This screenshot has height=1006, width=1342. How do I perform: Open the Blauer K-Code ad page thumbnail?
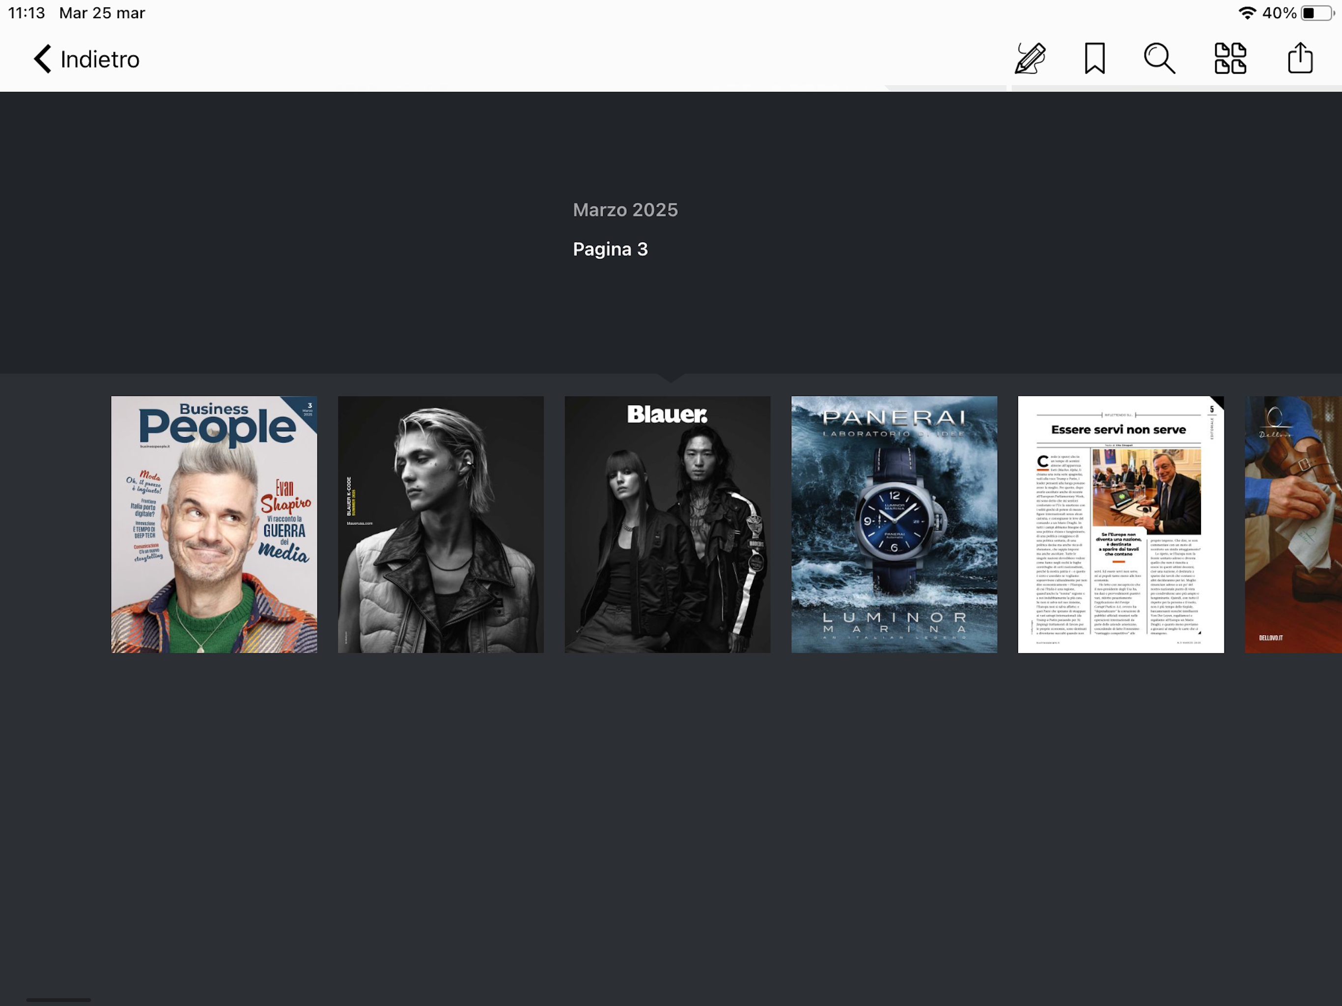click(441, 524)
